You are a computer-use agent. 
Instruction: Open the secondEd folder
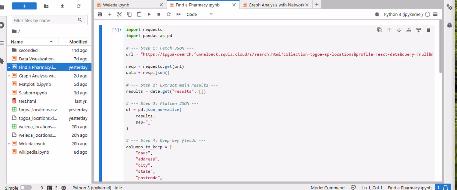pyautogui.click(x=49, y=50)
